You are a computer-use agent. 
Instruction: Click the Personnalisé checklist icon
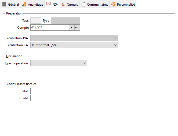tap(113, 4)
